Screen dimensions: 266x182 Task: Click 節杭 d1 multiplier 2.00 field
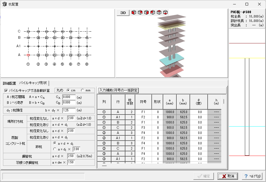point(76,149)
